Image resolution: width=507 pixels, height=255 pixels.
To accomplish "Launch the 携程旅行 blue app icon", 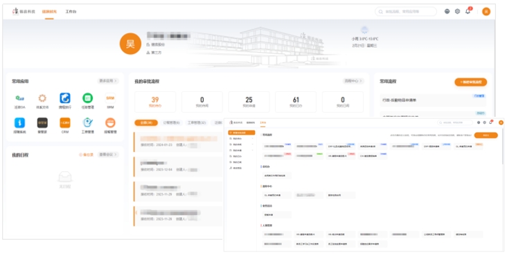I will (65, 98).
